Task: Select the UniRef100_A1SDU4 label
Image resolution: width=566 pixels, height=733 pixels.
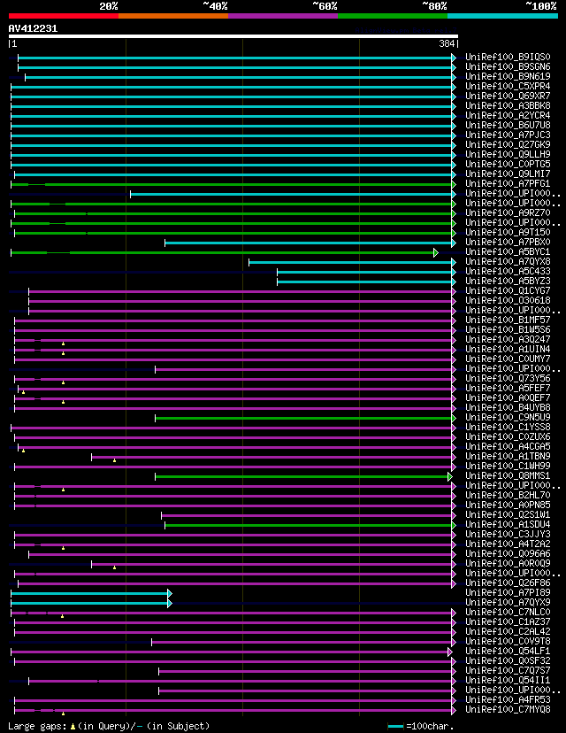Action: 508,524
